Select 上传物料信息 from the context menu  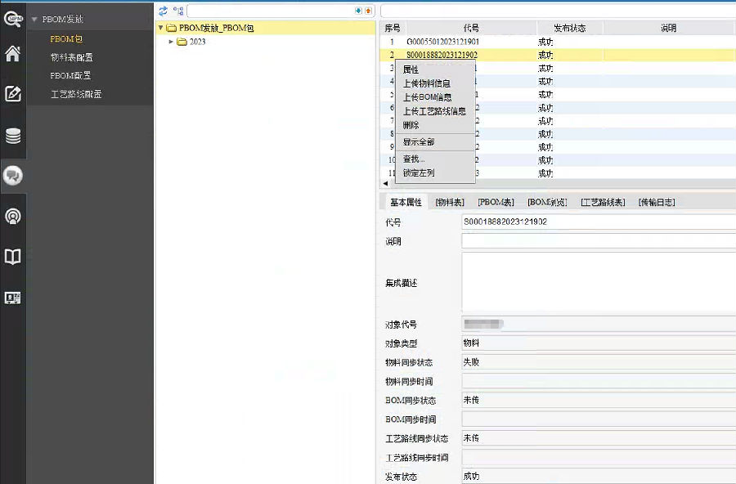(x=426, y=83)
